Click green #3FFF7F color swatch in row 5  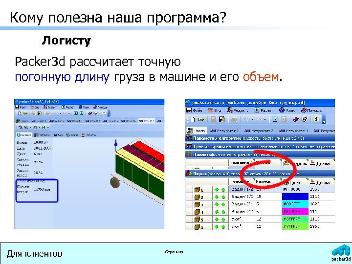pos(295,219)
